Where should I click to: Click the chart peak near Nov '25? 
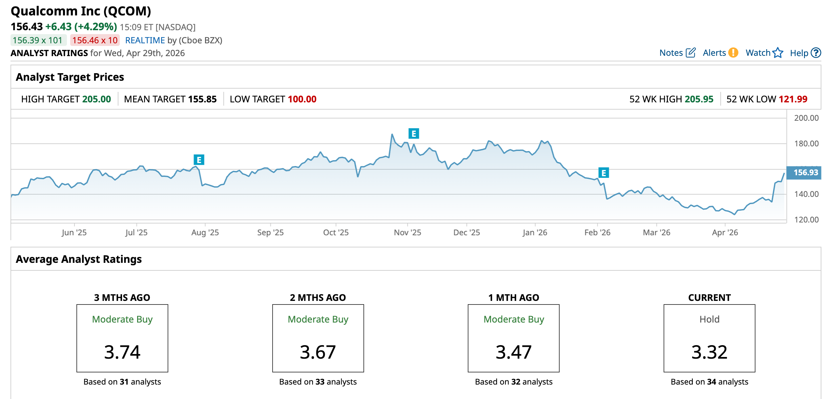pyautogui.click(x=392, y=135)
